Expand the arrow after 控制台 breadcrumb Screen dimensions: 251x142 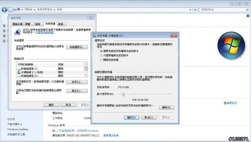(x=35, y=10)
